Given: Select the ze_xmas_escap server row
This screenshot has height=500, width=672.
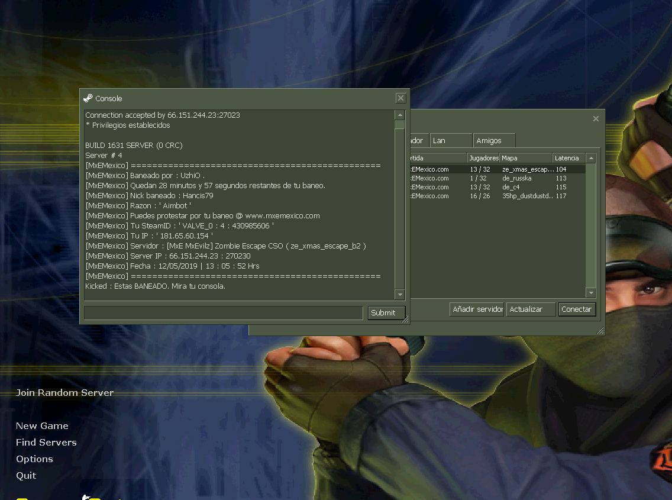Looking at the screenshot, I should click(x=498, y=169).
